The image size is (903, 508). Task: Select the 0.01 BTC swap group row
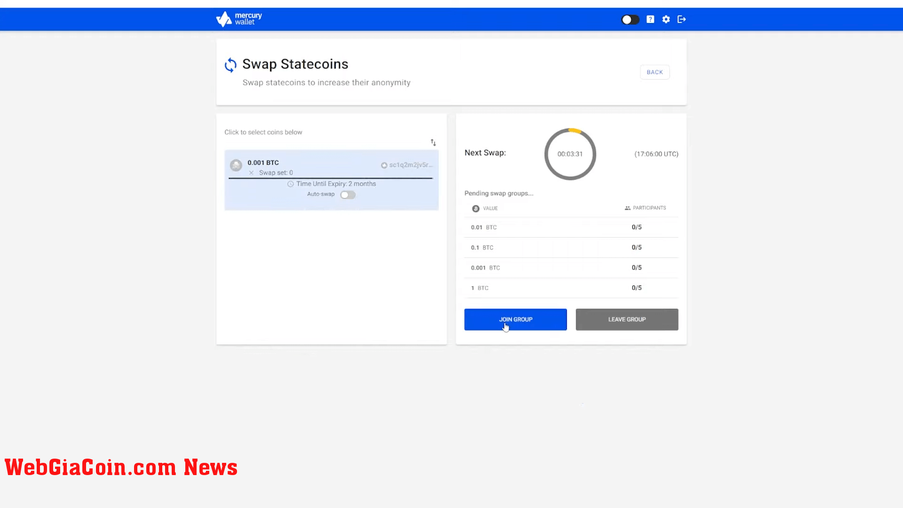pos(571,227)
